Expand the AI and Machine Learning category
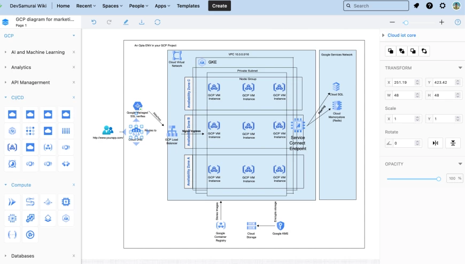 click(x=6, y=52)
